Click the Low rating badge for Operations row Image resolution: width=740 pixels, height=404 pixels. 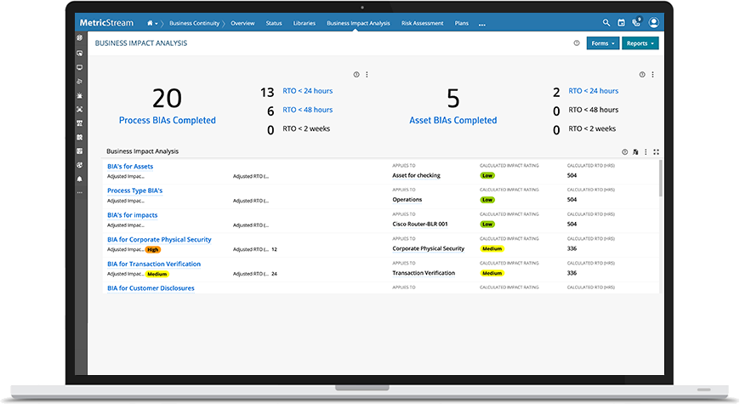pyautogui.click(x=487, y=200)
